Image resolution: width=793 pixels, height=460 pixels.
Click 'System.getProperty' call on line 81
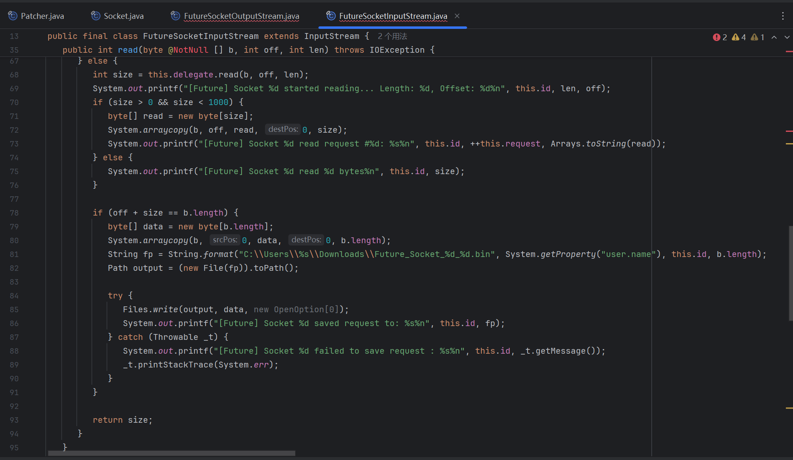pyautogui.click(x=550, y=254)
